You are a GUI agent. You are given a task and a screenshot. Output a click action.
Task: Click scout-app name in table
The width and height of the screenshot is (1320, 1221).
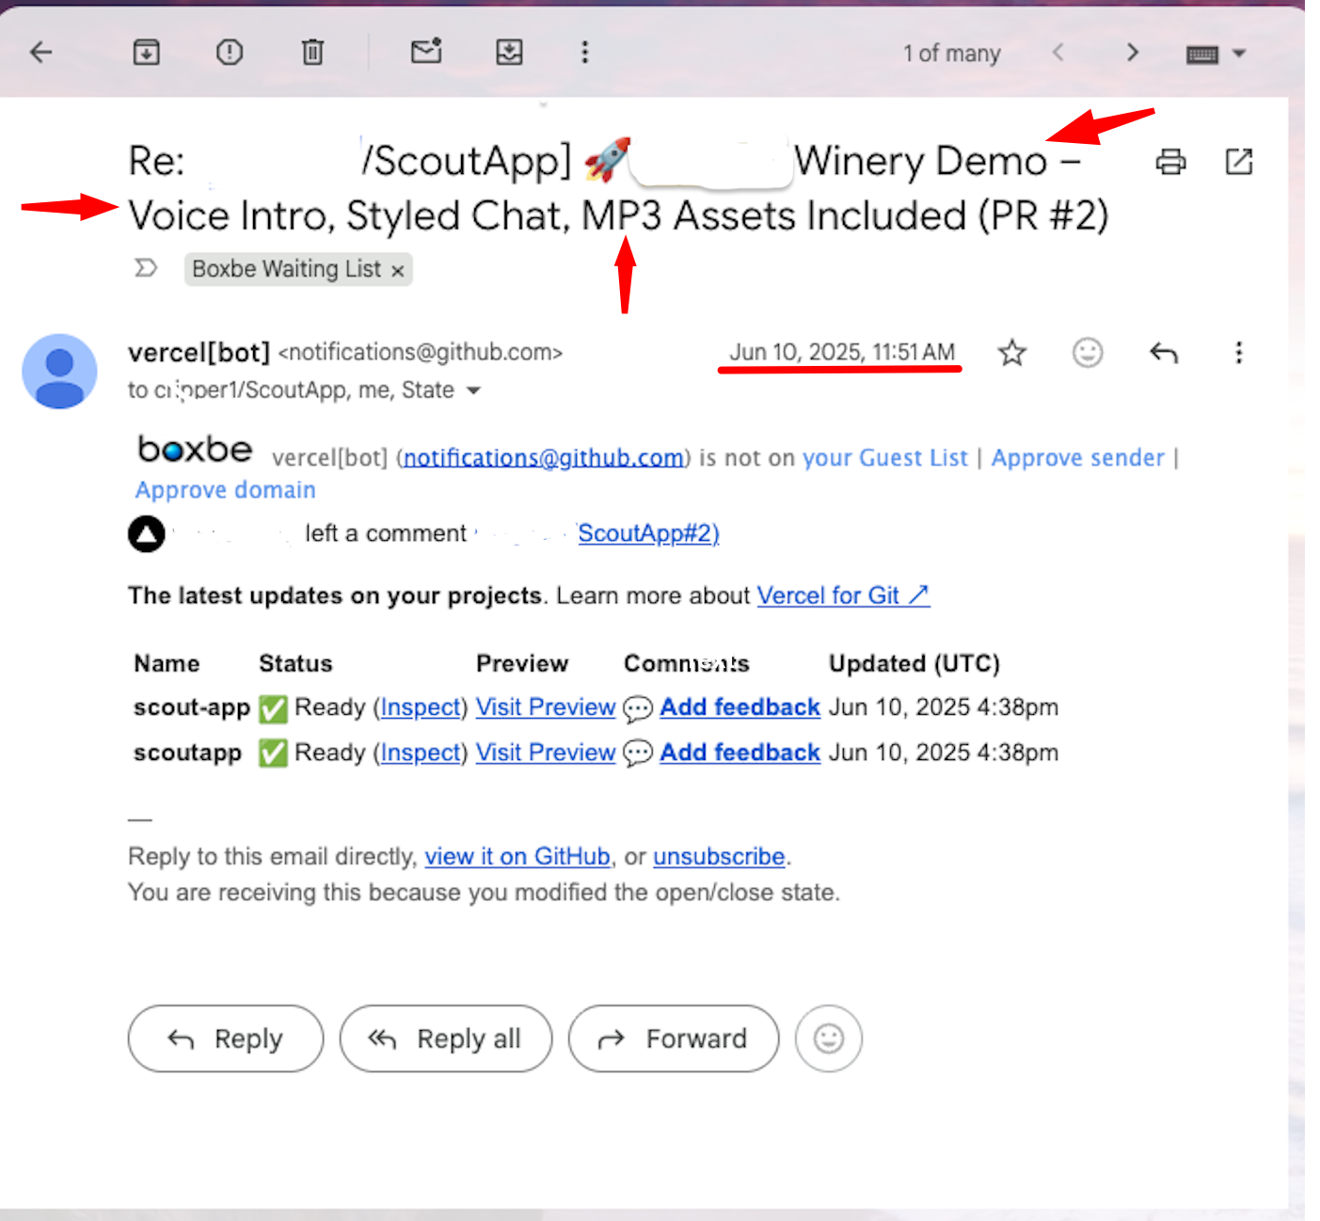coord(192,707)
